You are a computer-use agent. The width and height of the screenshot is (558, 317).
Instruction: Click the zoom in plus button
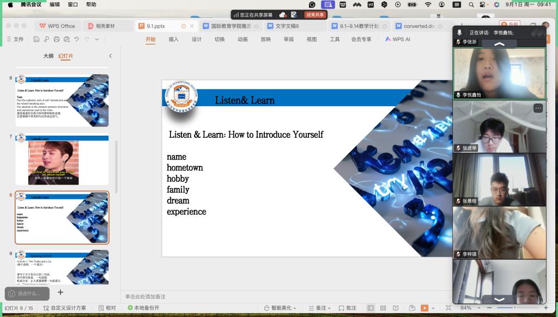coord(545,308)
